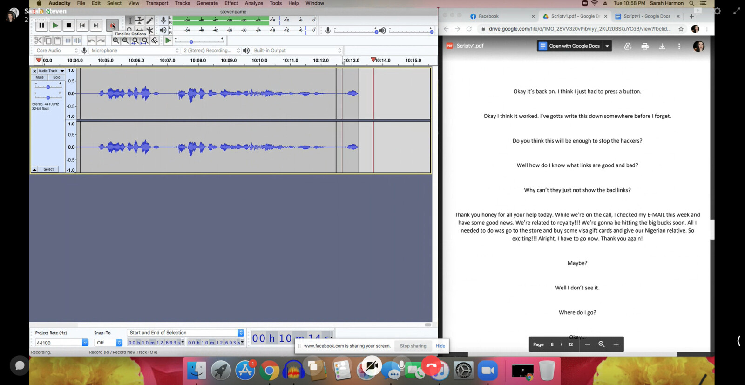
Task: Click the track pan slider knob
Action: click(x=48, y=97)
